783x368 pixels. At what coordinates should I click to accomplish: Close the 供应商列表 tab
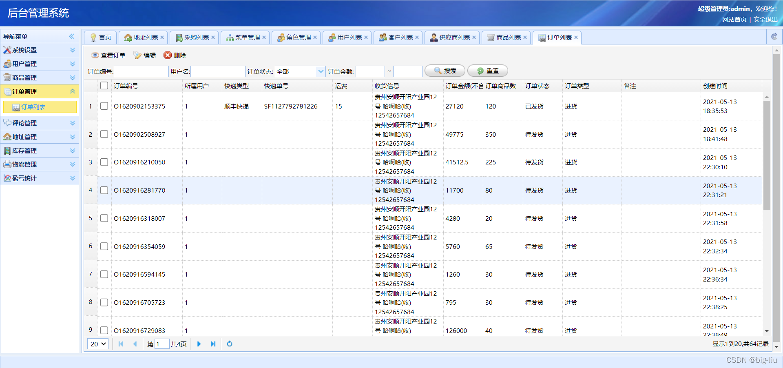[474, 37]
